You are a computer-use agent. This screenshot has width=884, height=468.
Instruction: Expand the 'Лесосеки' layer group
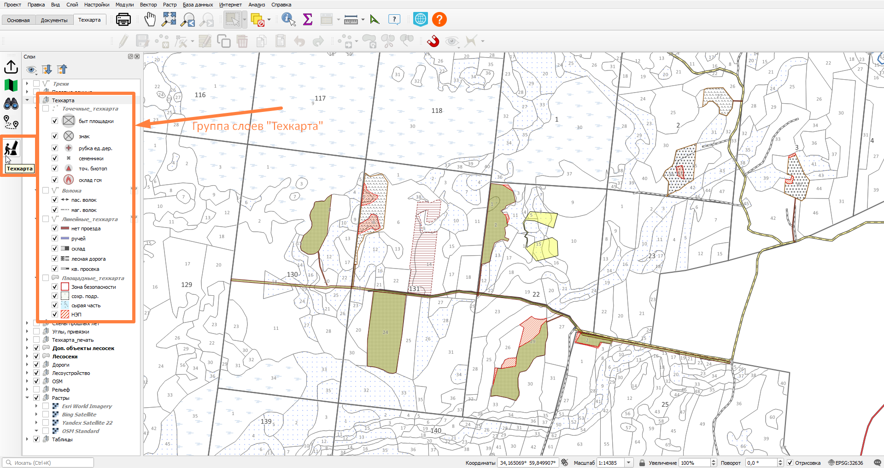point(27,356)
